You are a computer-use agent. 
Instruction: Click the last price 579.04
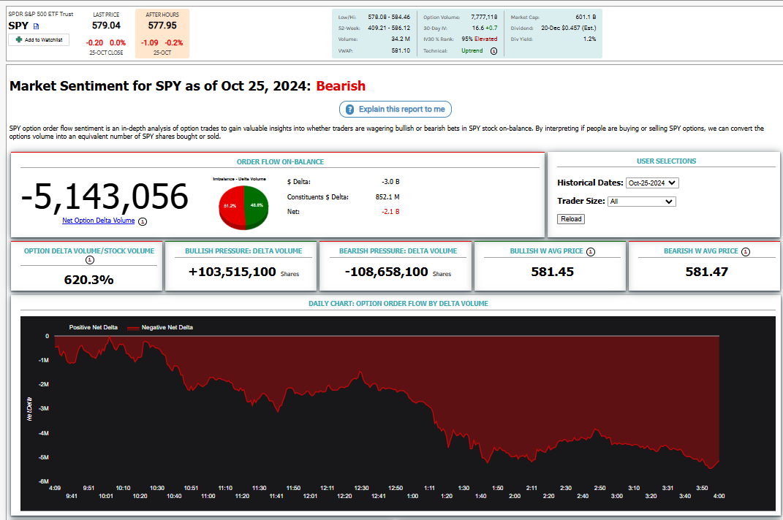tap(106, 26)
